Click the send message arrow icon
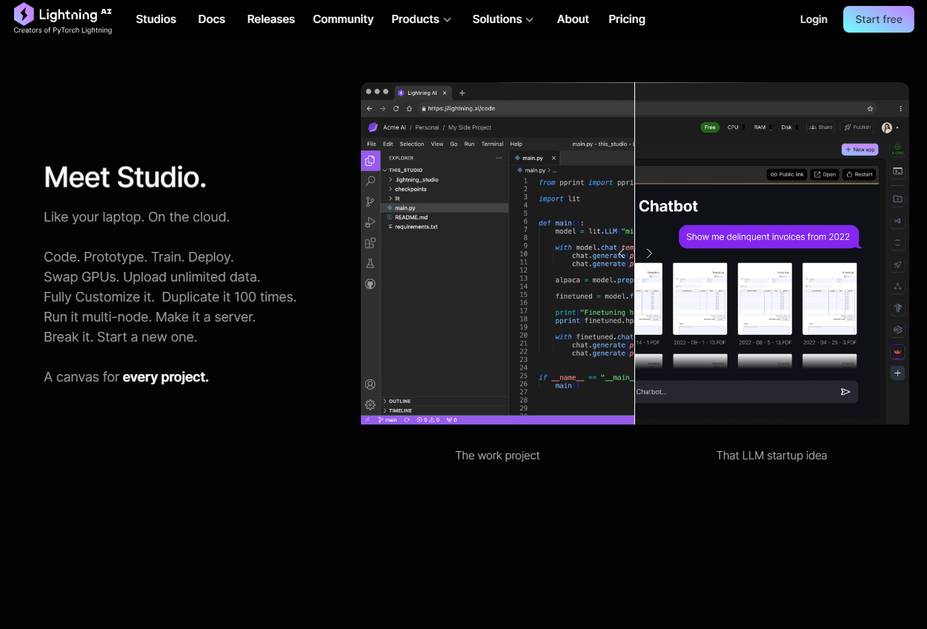927x629 pixels. (x=845, y=392)
